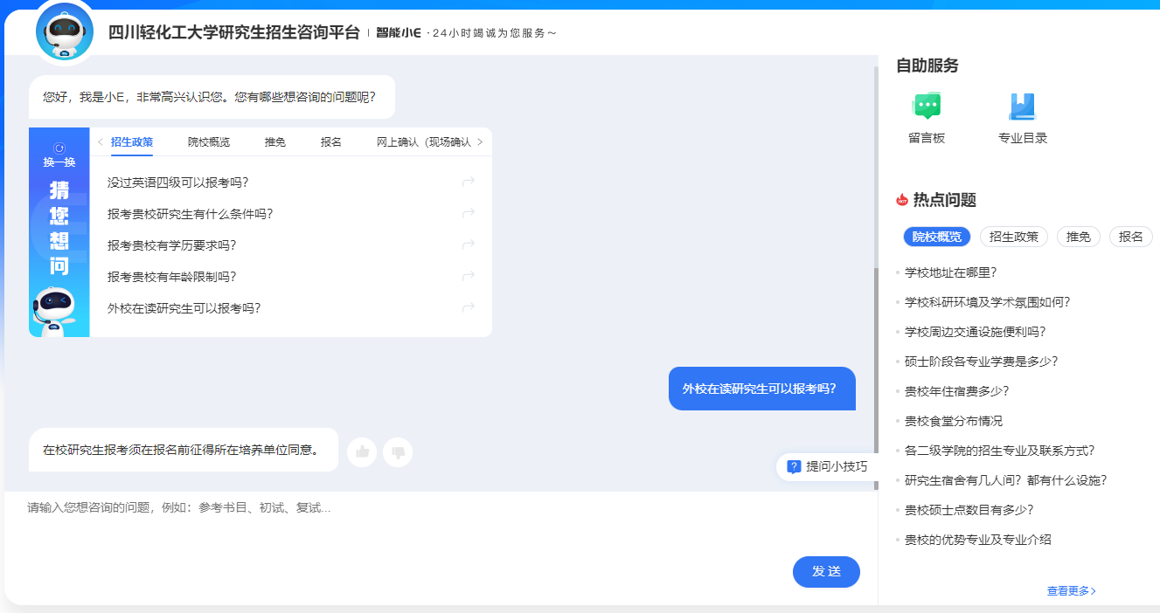1160x613 pixels.
Task: Select 报名 hot-topic filter pill
Action: coord(1131,237)
